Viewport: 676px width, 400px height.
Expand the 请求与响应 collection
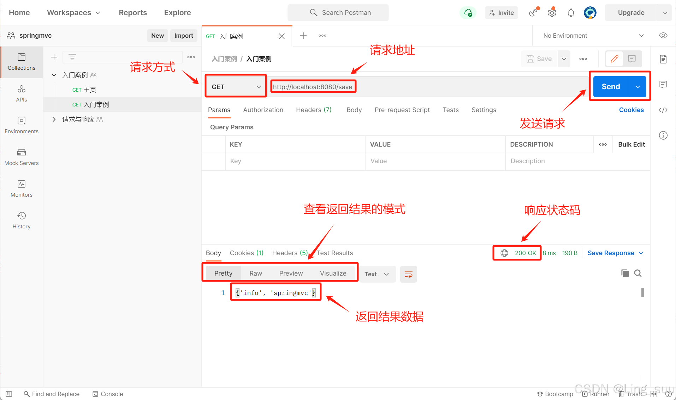click(54, 119)
